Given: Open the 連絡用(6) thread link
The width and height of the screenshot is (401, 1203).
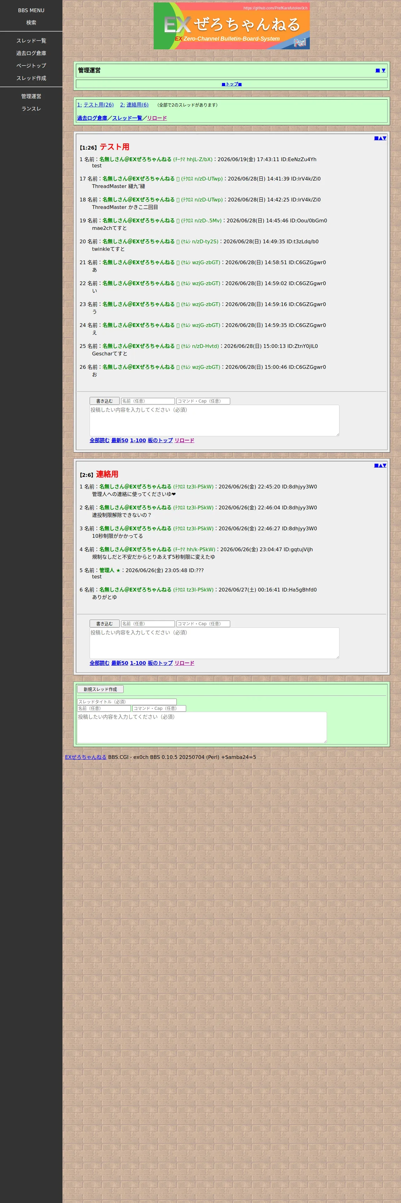Looking at the screenshot, I should pyautogui.click(x=137, y=105).
